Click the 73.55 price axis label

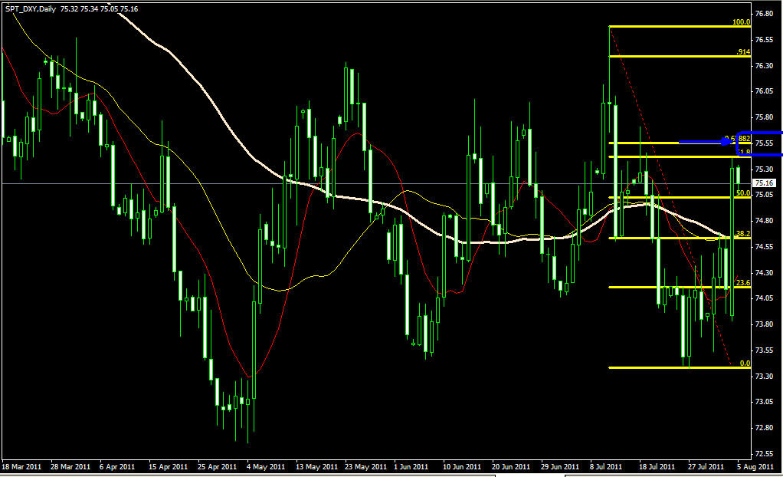[765, 350]
